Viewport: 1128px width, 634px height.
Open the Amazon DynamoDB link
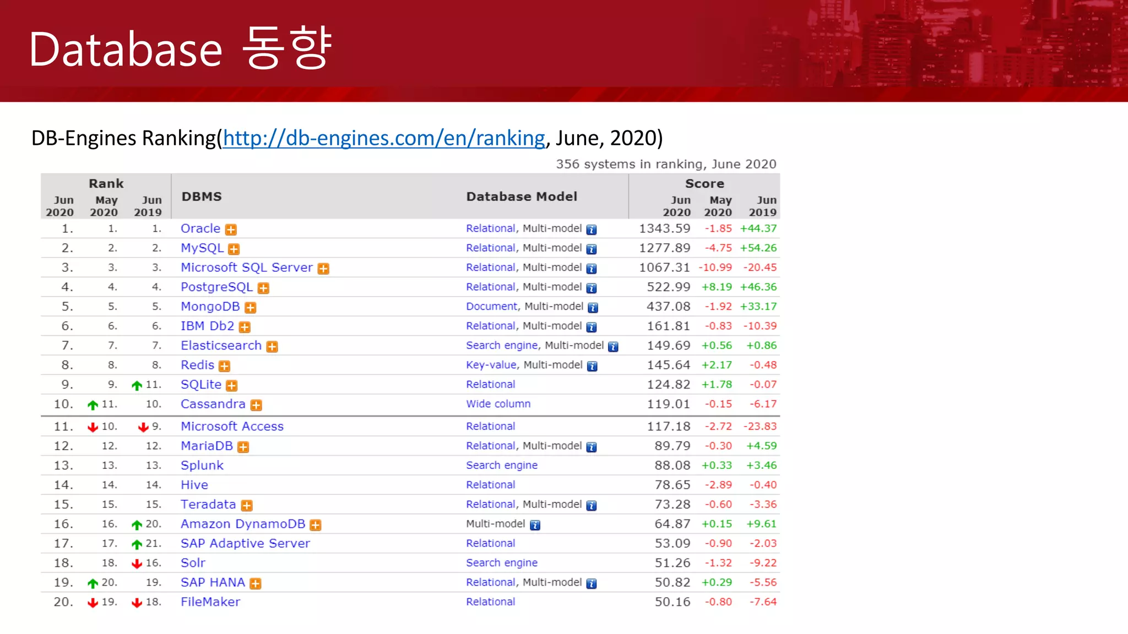[x=243, y=524]
